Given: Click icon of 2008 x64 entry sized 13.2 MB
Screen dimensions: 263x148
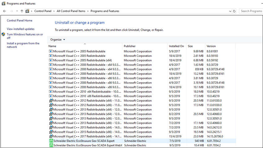Looking at the screenshot, I should 51,74.
